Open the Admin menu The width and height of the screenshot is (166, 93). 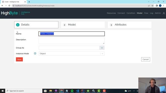[x=158, y=13]
